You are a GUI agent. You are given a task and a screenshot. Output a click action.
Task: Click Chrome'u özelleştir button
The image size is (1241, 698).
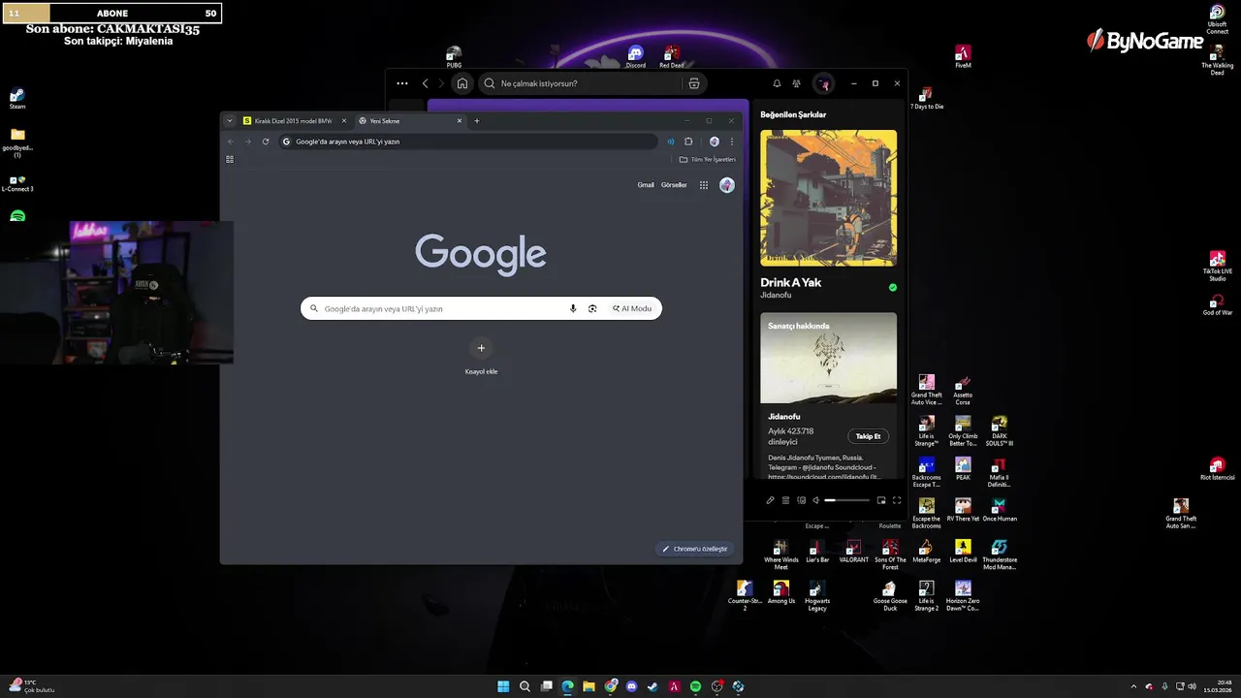point(695,549)
